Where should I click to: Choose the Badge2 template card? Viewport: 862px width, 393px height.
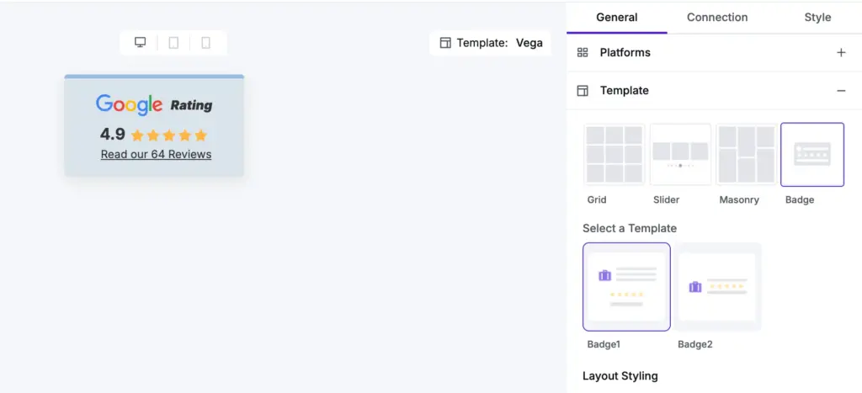pos(717,287)
